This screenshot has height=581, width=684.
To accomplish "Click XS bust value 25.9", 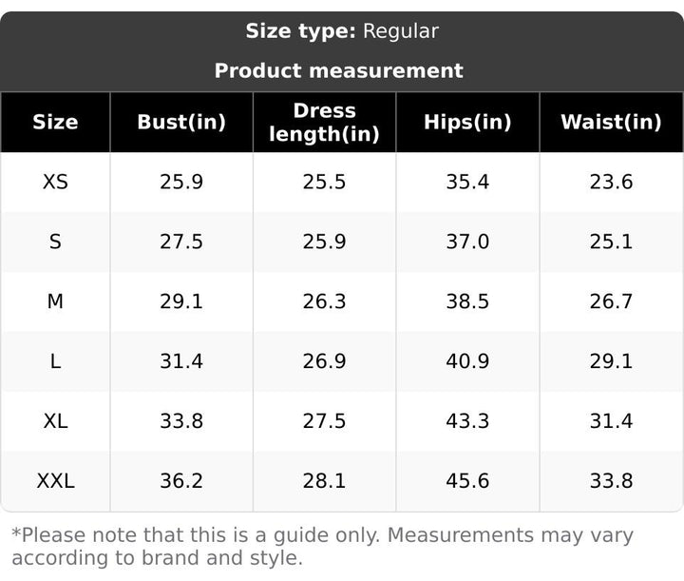I will click(181, 182).
